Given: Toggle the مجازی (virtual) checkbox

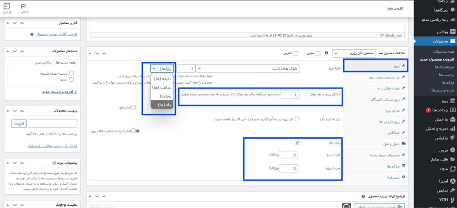Looking at the screenshot, I should pyautogui.click(x=318, y=53).
